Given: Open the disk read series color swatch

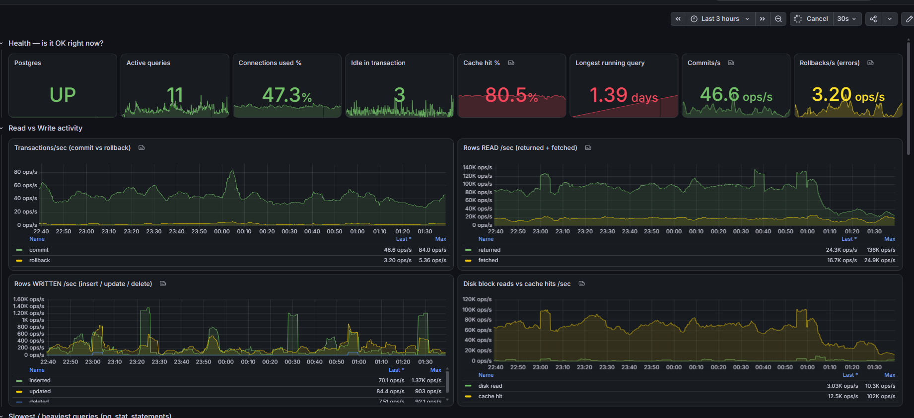Looking at the screenshot, I should click(x=468, y=386).
